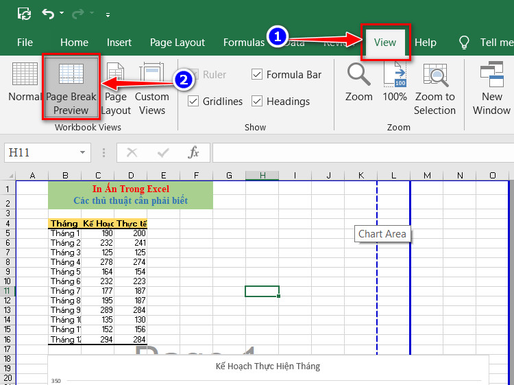Image resolution: width=514 pixels, height=385 pixels.
Task: Switch to Page Layout workbook view
Action: tap(116, 89)
